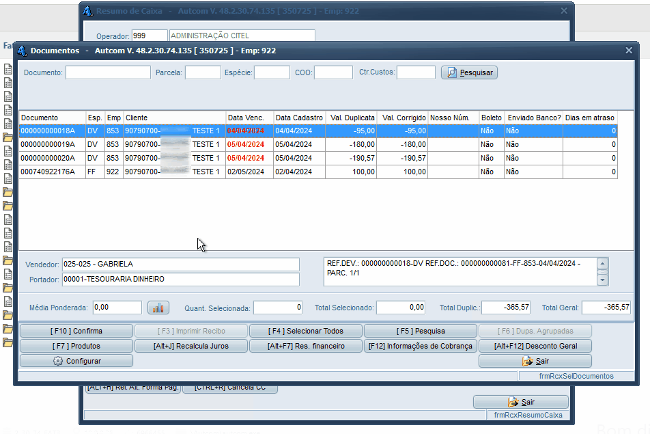Focus the Ctr.Custos input field
This screenshot has height=434, width=650.
(x=416, y=72)
